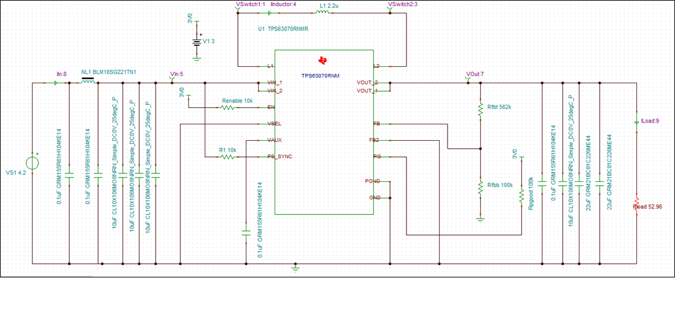Click the U1 TPS63070RNMR label
This screenshot has width=675, height=324.
[283, 28]
